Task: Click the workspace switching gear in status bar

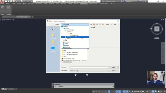Action: pos(143,91)
